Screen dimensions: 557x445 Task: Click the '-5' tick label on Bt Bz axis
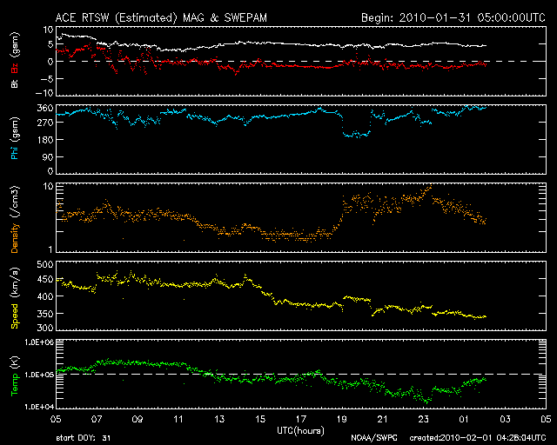(46, 79)
